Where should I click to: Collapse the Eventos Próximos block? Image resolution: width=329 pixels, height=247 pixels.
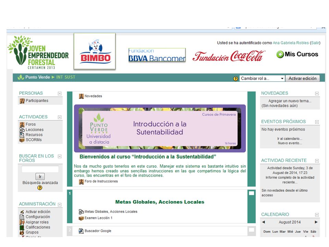(317, 122)
